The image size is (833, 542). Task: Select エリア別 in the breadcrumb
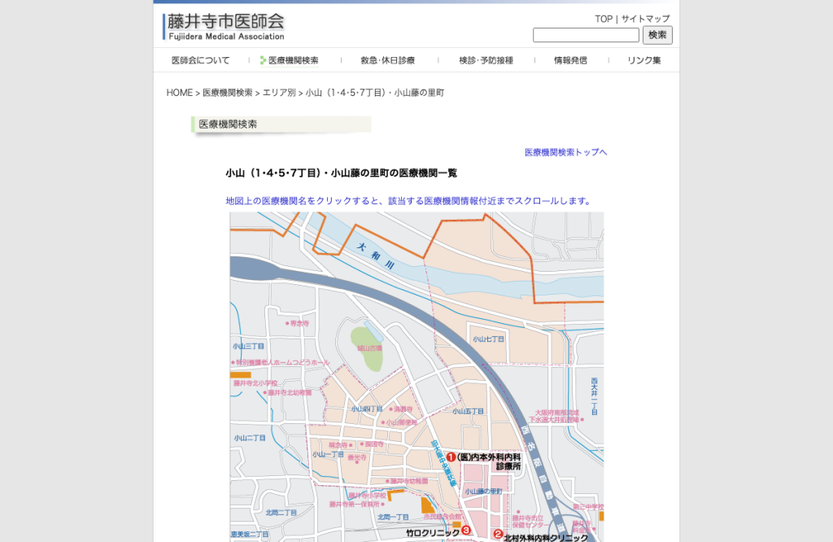279,93
